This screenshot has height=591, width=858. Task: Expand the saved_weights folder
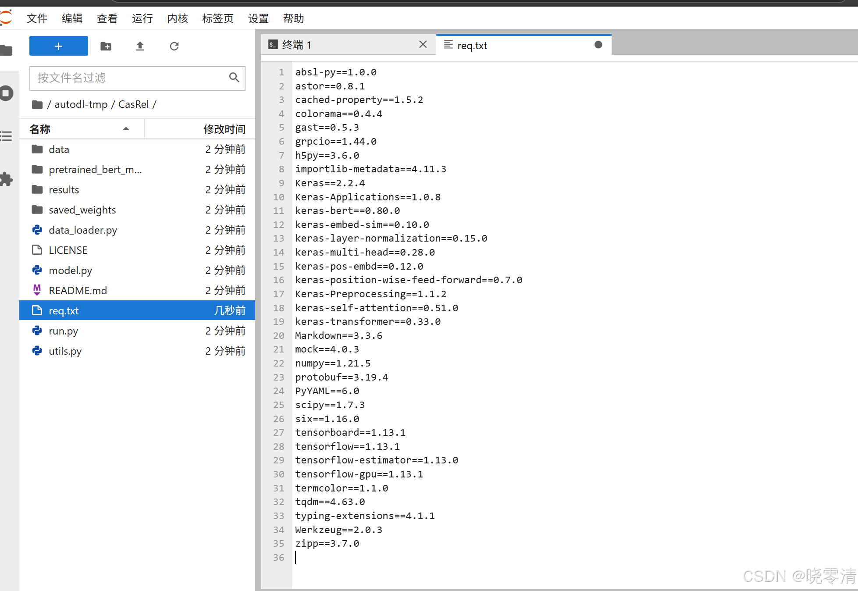(x=82, y=210)
